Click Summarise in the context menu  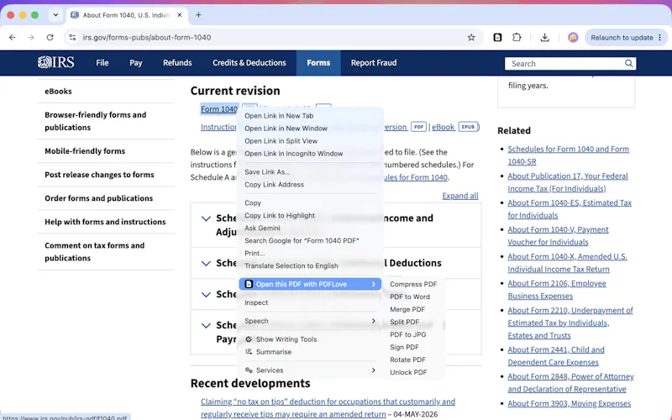tap(310, 352)
